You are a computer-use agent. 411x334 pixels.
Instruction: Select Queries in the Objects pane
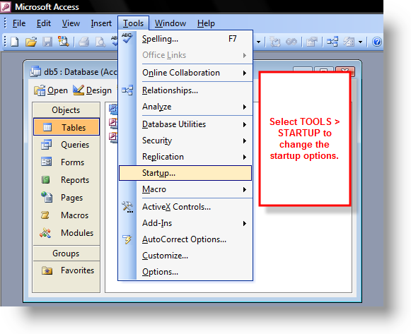(66, 145)
